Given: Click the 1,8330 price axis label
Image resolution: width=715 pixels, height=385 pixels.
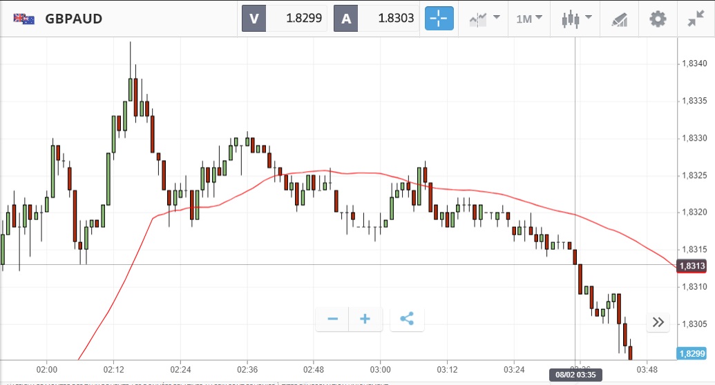Looking at the screenshot, I should 694,138.
